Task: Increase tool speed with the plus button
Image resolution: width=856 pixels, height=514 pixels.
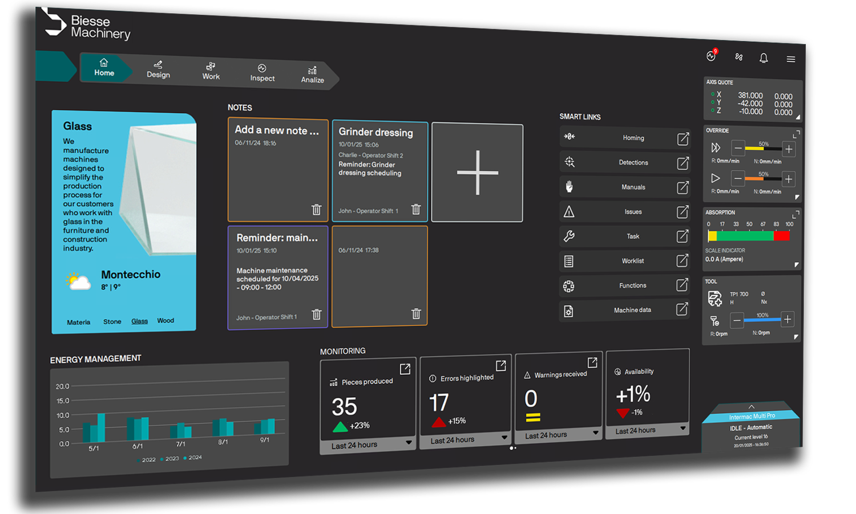Action: 788,320
